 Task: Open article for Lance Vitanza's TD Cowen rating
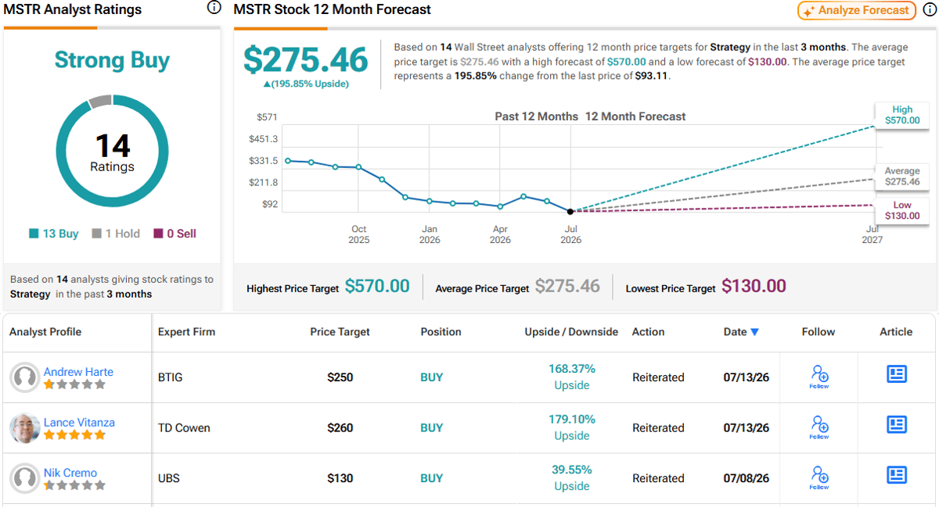click(x=897, y=425)
